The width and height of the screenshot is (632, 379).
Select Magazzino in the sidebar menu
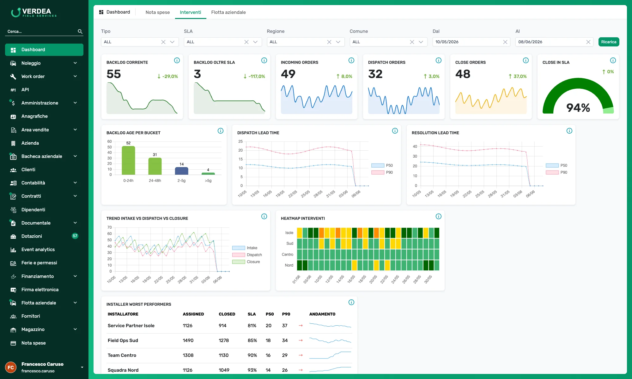pos(44,329)
